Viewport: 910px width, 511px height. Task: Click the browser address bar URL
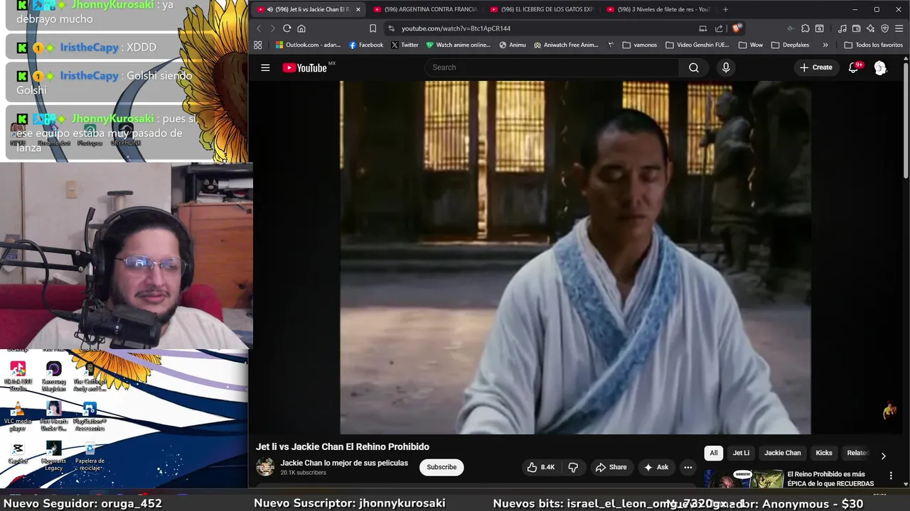(x=456, y=28)
